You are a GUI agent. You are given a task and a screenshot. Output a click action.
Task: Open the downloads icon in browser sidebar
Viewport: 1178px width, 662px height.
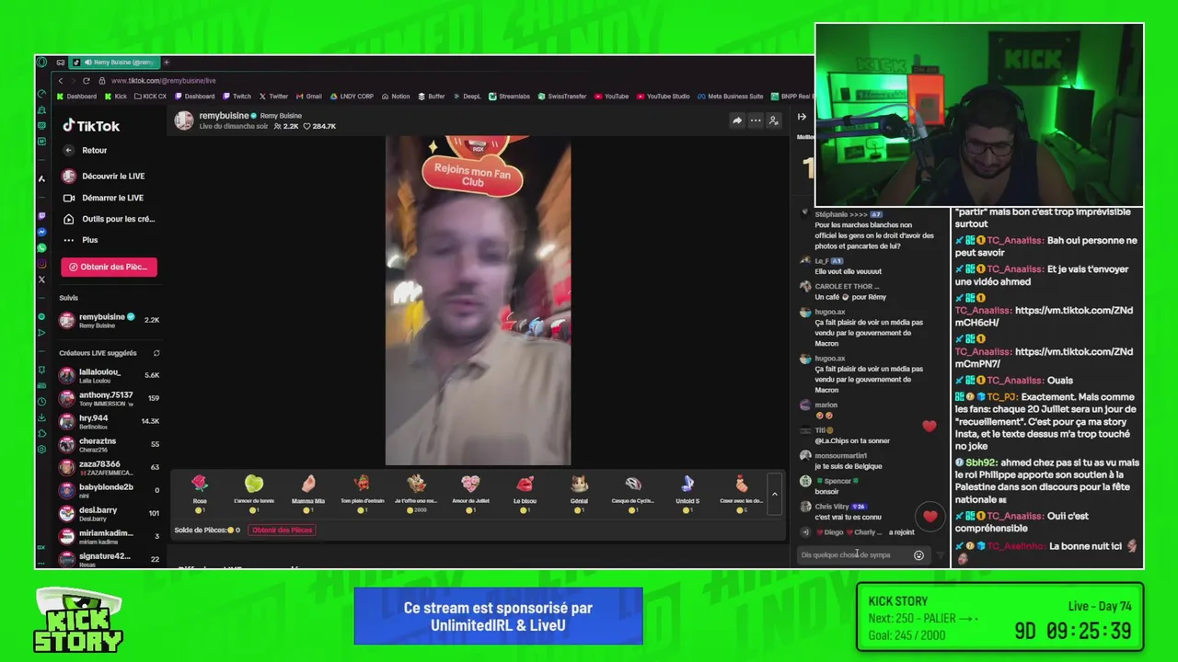click(x=41, y=417)
